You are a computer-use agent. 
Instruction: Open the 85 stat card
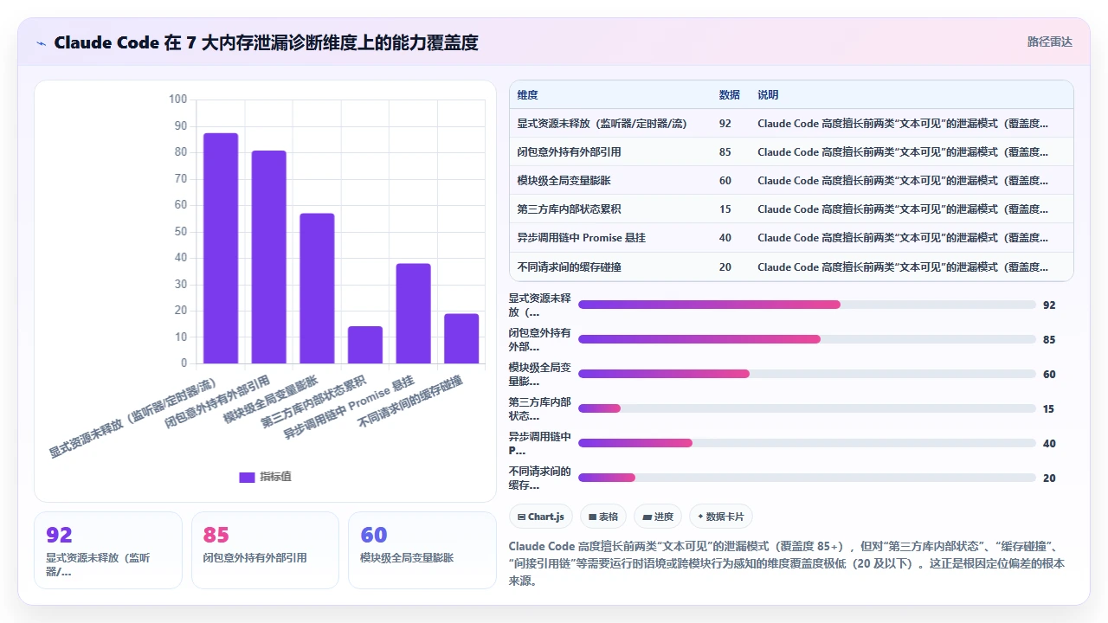coord(265,550)
